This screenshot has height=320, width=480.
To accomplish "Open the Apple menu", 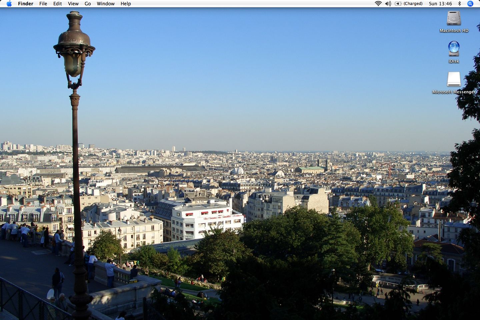I will pos(9,4).
